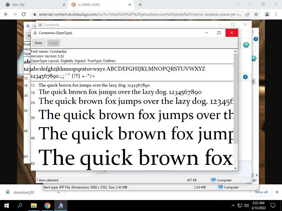Screen dimensions: 282x211
Task: Click the upper blue help icon behind font viewer
Action: (256, 39)
